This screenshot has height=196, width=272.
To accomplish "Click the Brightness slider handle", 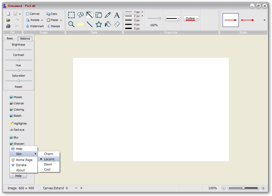I will coord(19,50).
